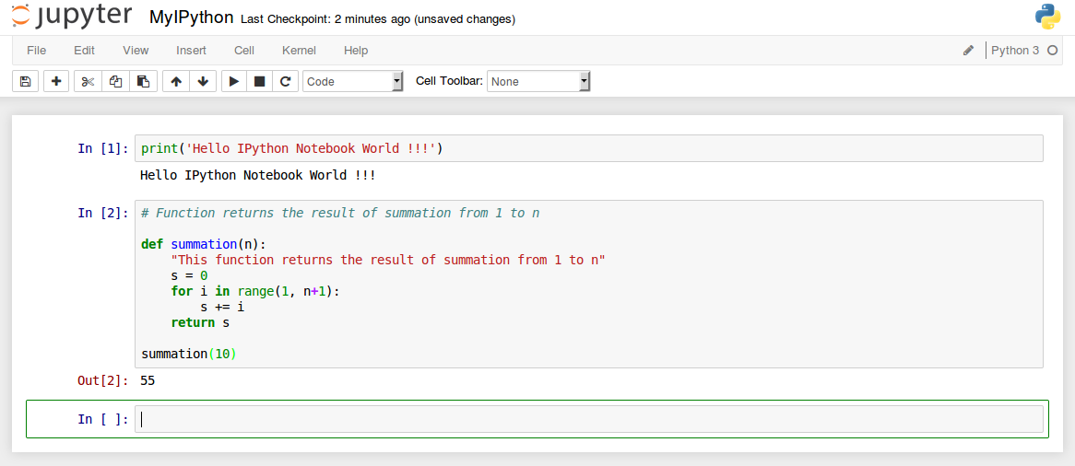
Task: Interrupt the kernel with stop icon
Action: [259, 82]
